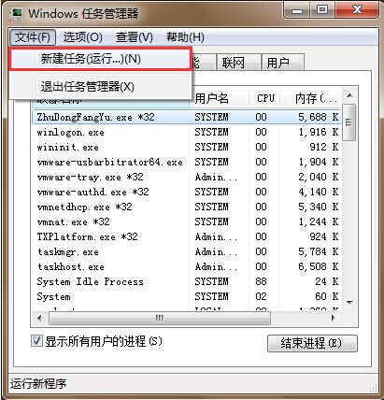The image size is (384, 400).
Task: Click the 912 K memory value
Action: tap(324, 147)
